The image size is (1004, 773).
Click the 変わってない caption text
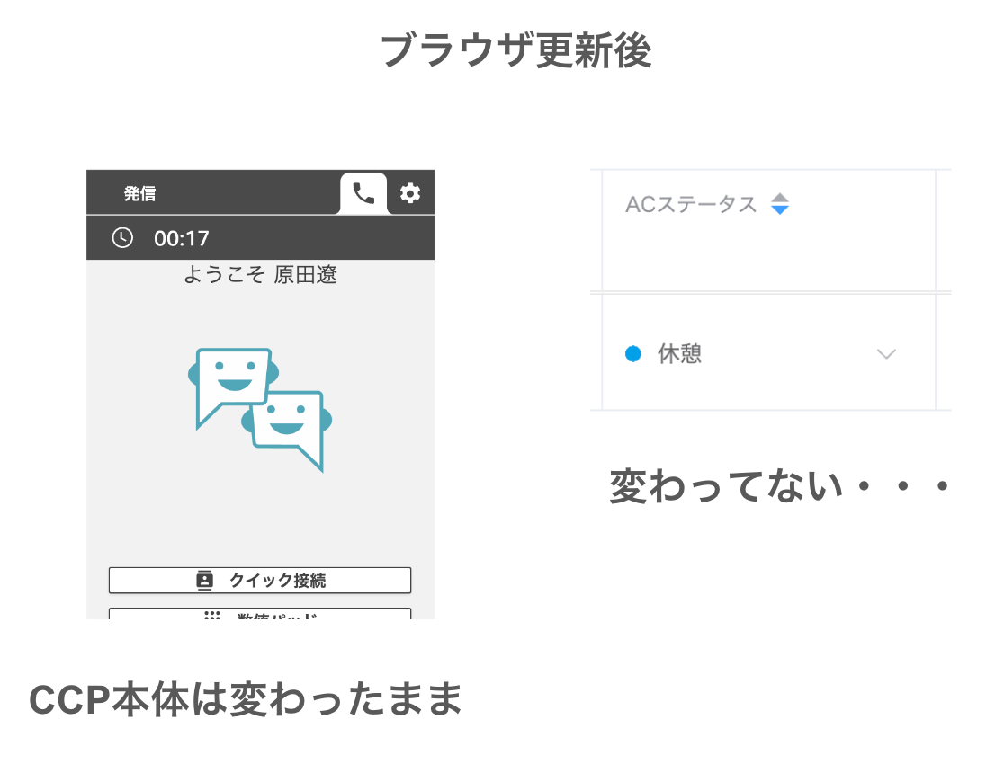pyautogui.click(x=778, y=486)
